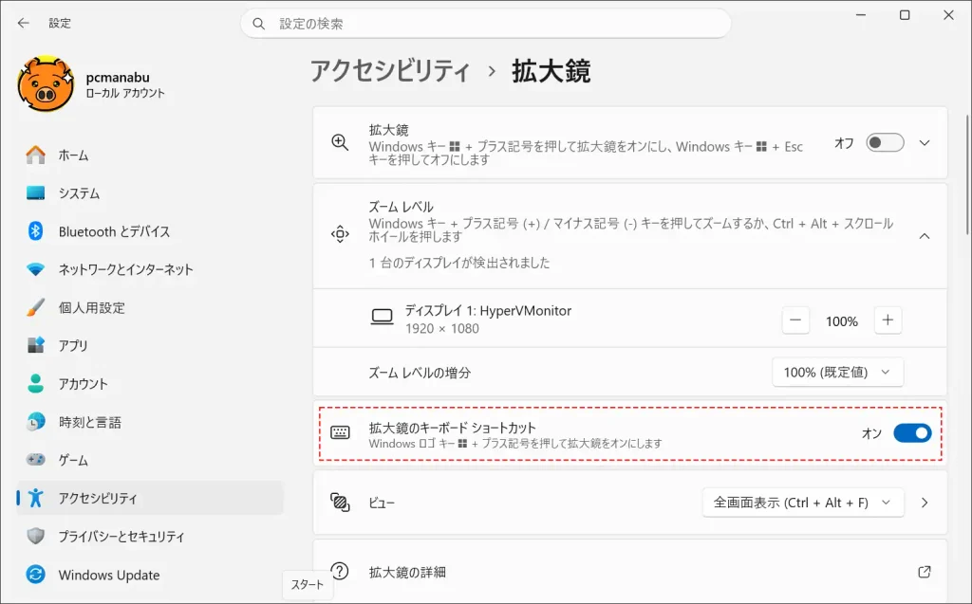Open ゲーム settings category
972x604 pixels.
point(150,460)
